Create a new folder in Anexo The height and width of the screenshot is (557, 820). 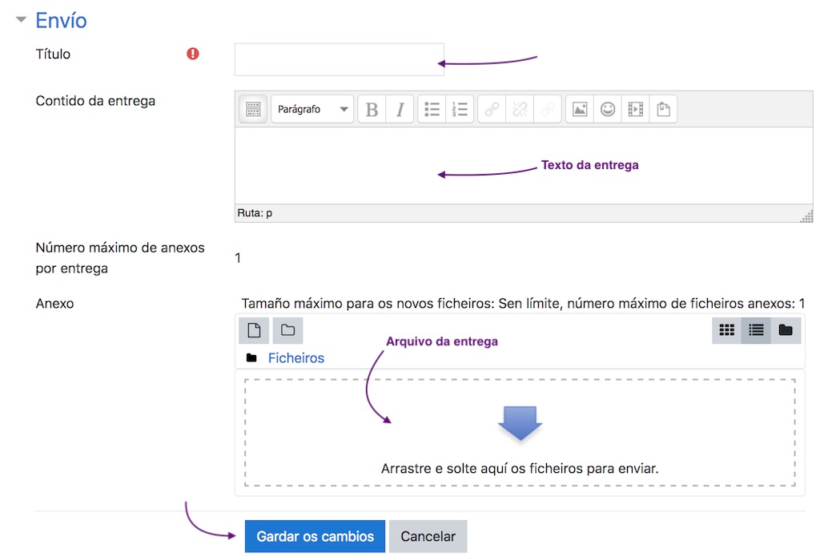pos(287,330)
